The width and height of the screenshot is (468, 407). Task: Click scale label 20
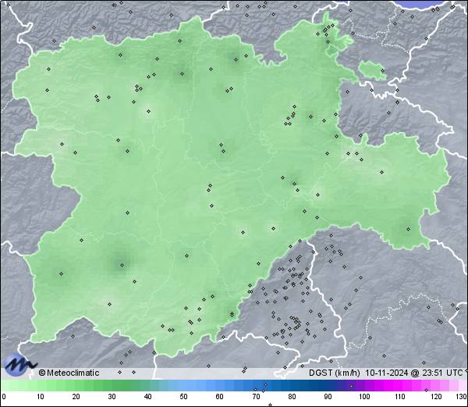pos(76,397)
